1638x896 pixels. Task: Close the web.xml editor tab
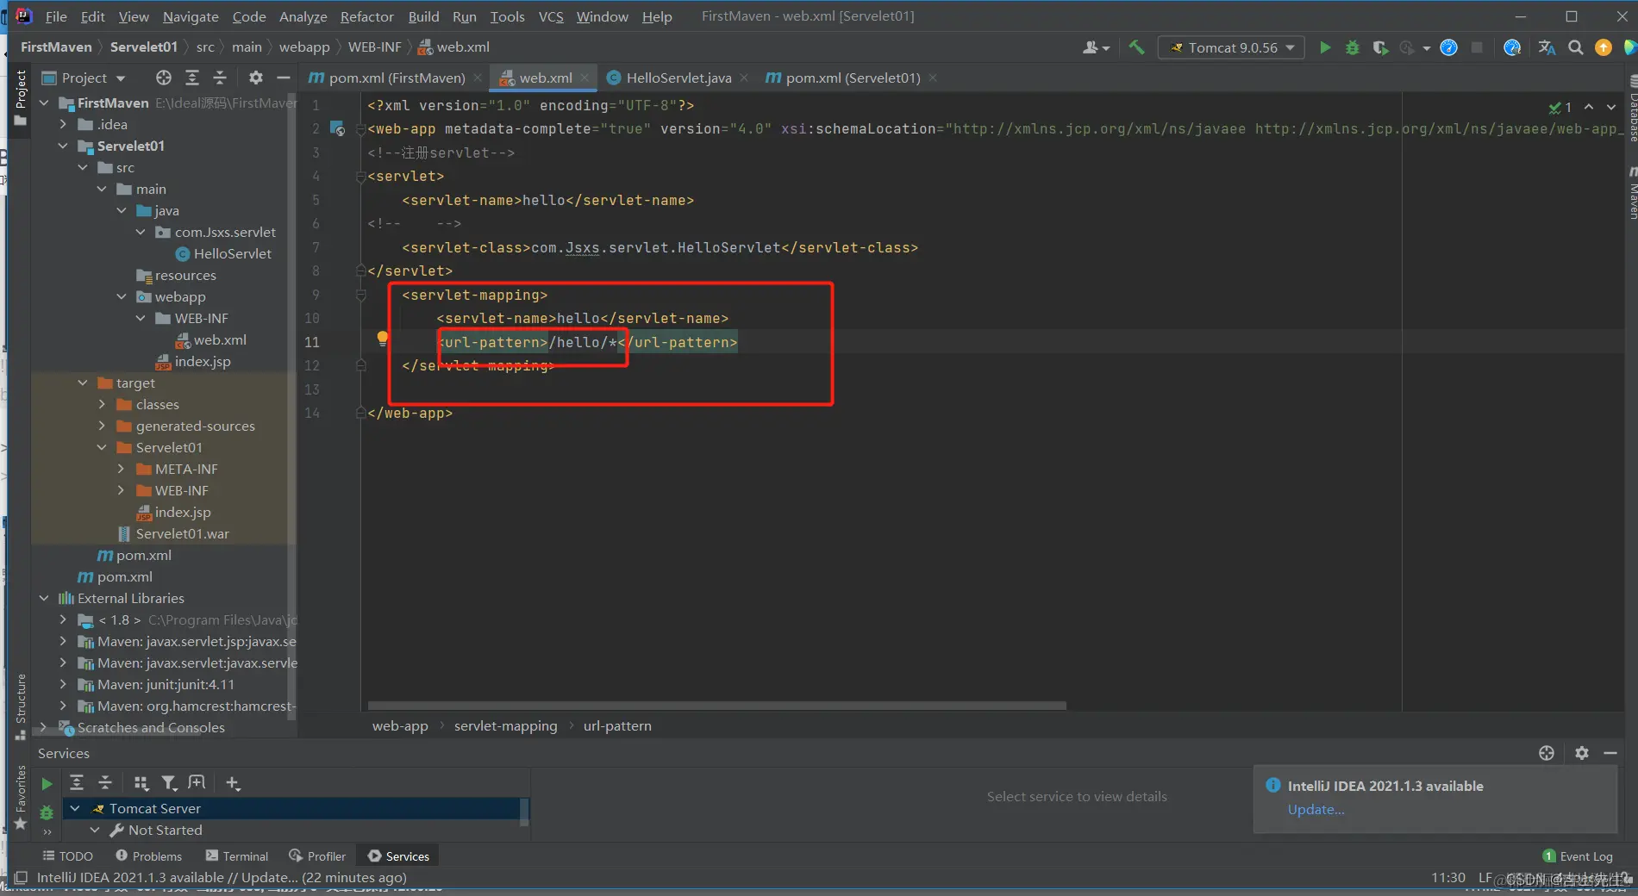(x=585, y=78)
